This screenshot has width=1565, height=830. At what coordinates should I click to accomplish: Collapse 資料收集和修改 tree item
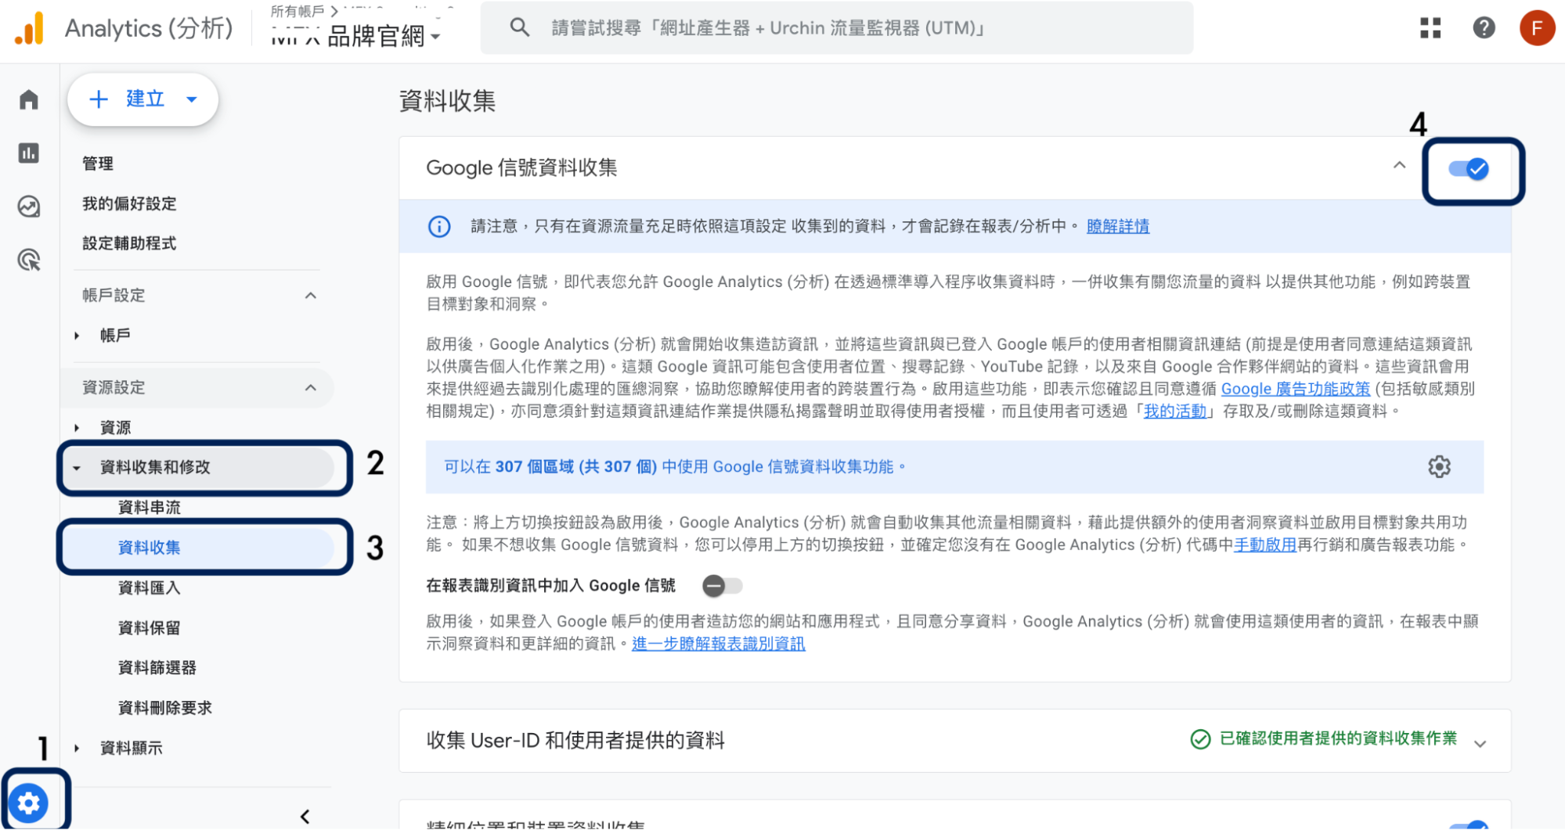[x=77, y=468]
